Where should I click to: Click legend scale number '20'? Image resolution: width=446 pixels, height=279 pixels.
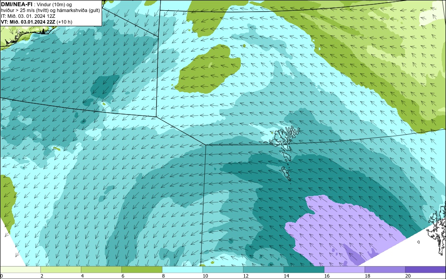(x=408, y=276)
